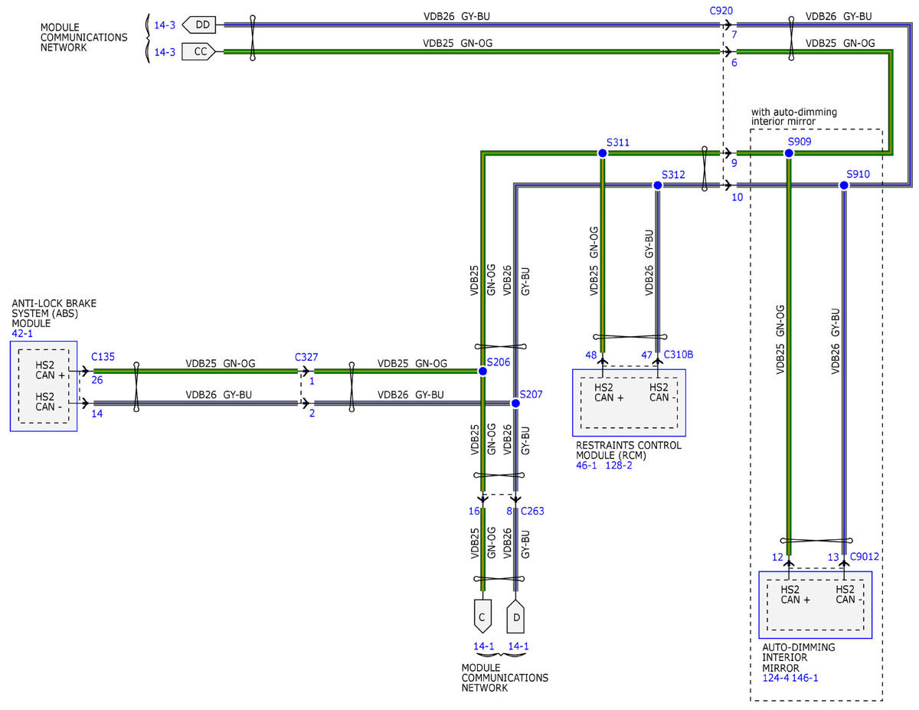This screenshot has width=919, height=710.
Task: Select the S910 splice node
Action: (844, 185)
